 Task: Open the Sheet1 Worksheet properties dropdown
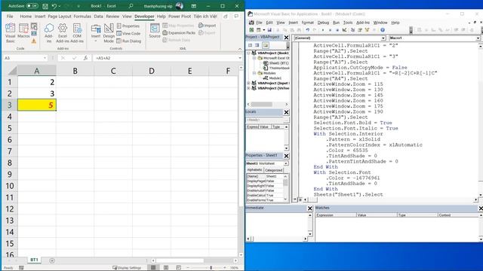point(286,163)
